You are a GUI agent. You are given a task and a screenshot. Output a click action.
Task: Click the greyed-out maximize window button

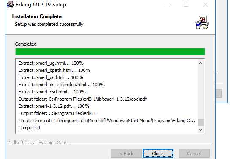186,5
